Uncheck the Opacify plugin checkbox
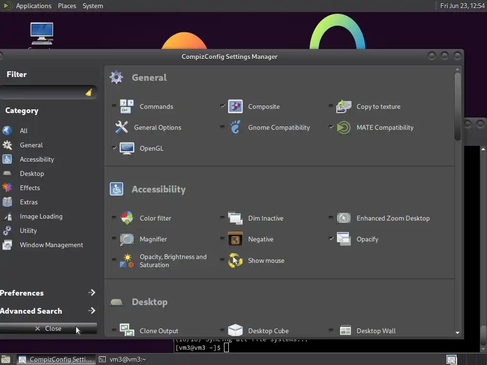487x365 pixels. pyautogui.click(x=331, y=239)
